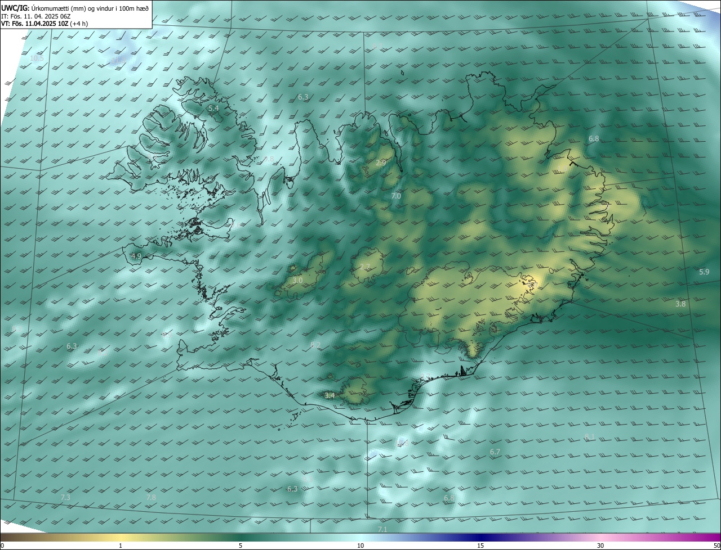Click the 10.5 value on the map
This screenshot has height=550, width=721.
pyautogui.click(x=37, y=58)
